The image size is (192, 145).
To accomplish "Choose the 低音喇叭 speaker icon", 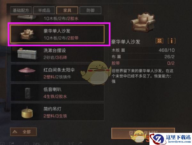I will tap(28, 93).
